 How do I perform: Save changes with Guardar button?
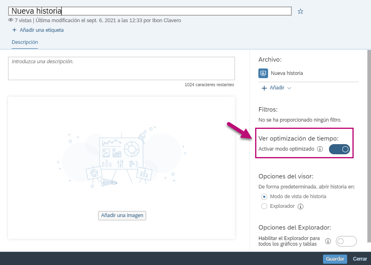[335, 259]
